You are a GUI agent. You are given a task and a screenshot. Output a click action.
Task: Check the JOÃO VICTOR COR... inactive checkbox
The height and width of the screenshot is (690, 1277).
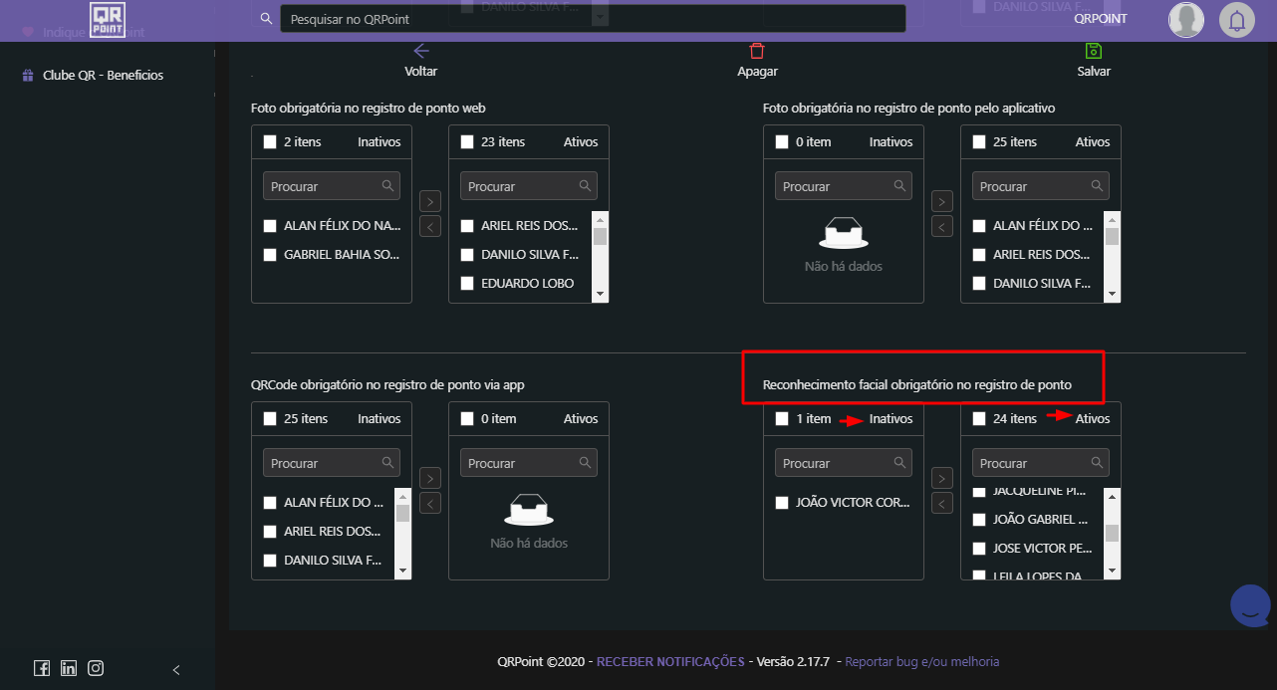coord(782,503)
